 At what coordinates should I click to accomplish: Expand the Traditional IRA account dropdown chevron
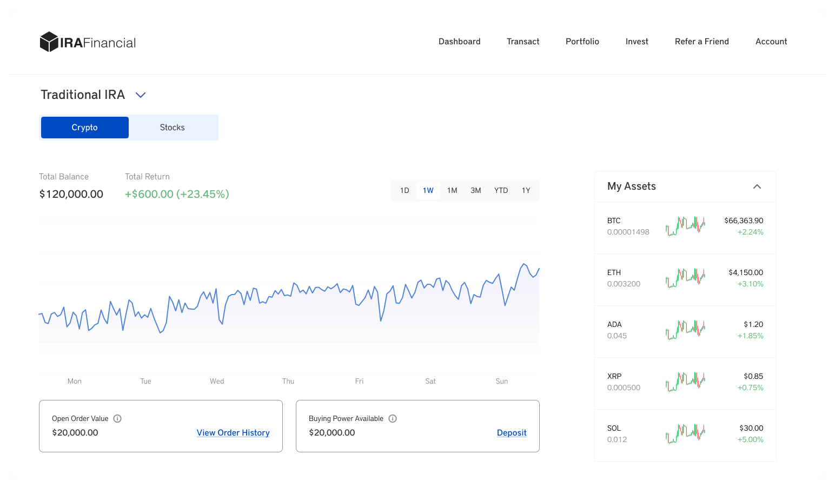[141, 95]
